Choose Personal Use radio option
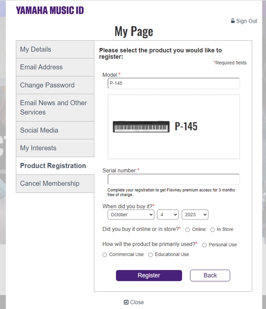The image size is (266, 309). tap(204, 245)
